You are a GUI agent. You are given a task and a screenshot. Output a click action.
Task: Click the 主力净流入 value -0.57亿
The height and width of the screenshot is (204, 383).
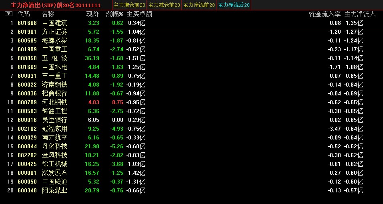[x=353, y=190]
